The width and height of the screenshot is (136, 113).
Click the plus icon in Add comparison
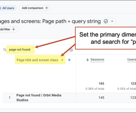[47, 8]
